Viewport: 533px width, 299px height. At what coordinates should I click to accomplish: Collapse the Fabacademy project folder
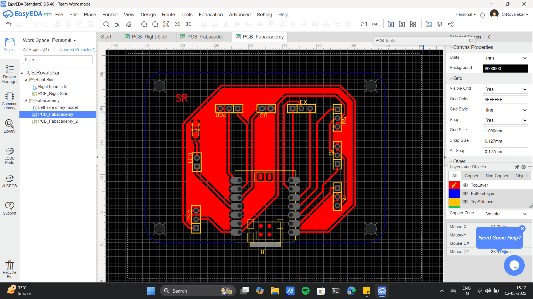click(26, 100)
